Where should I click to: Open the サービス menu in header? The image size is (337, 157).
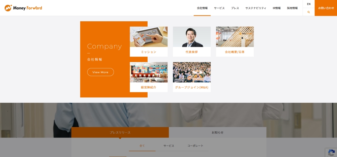point(219,8)
